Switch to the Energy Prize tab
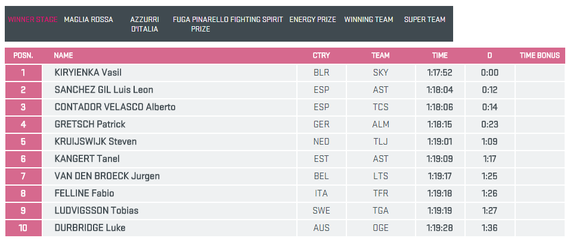This screenshot has height=241, width=567. coord(312,20)
